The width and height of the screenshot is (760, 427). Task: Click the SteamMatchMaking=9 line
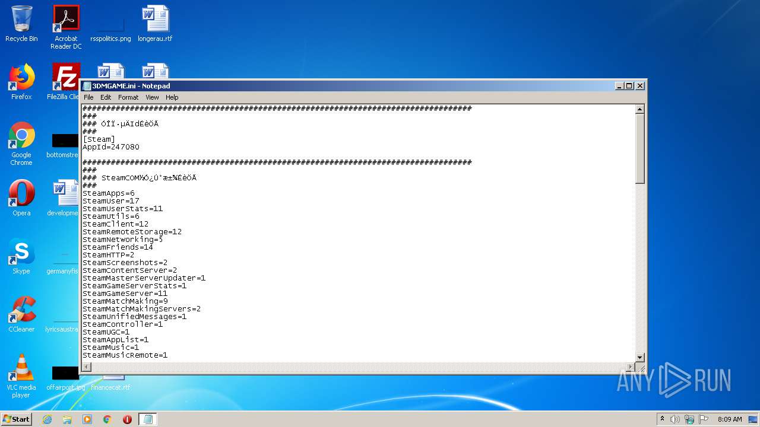click(125, 301)
